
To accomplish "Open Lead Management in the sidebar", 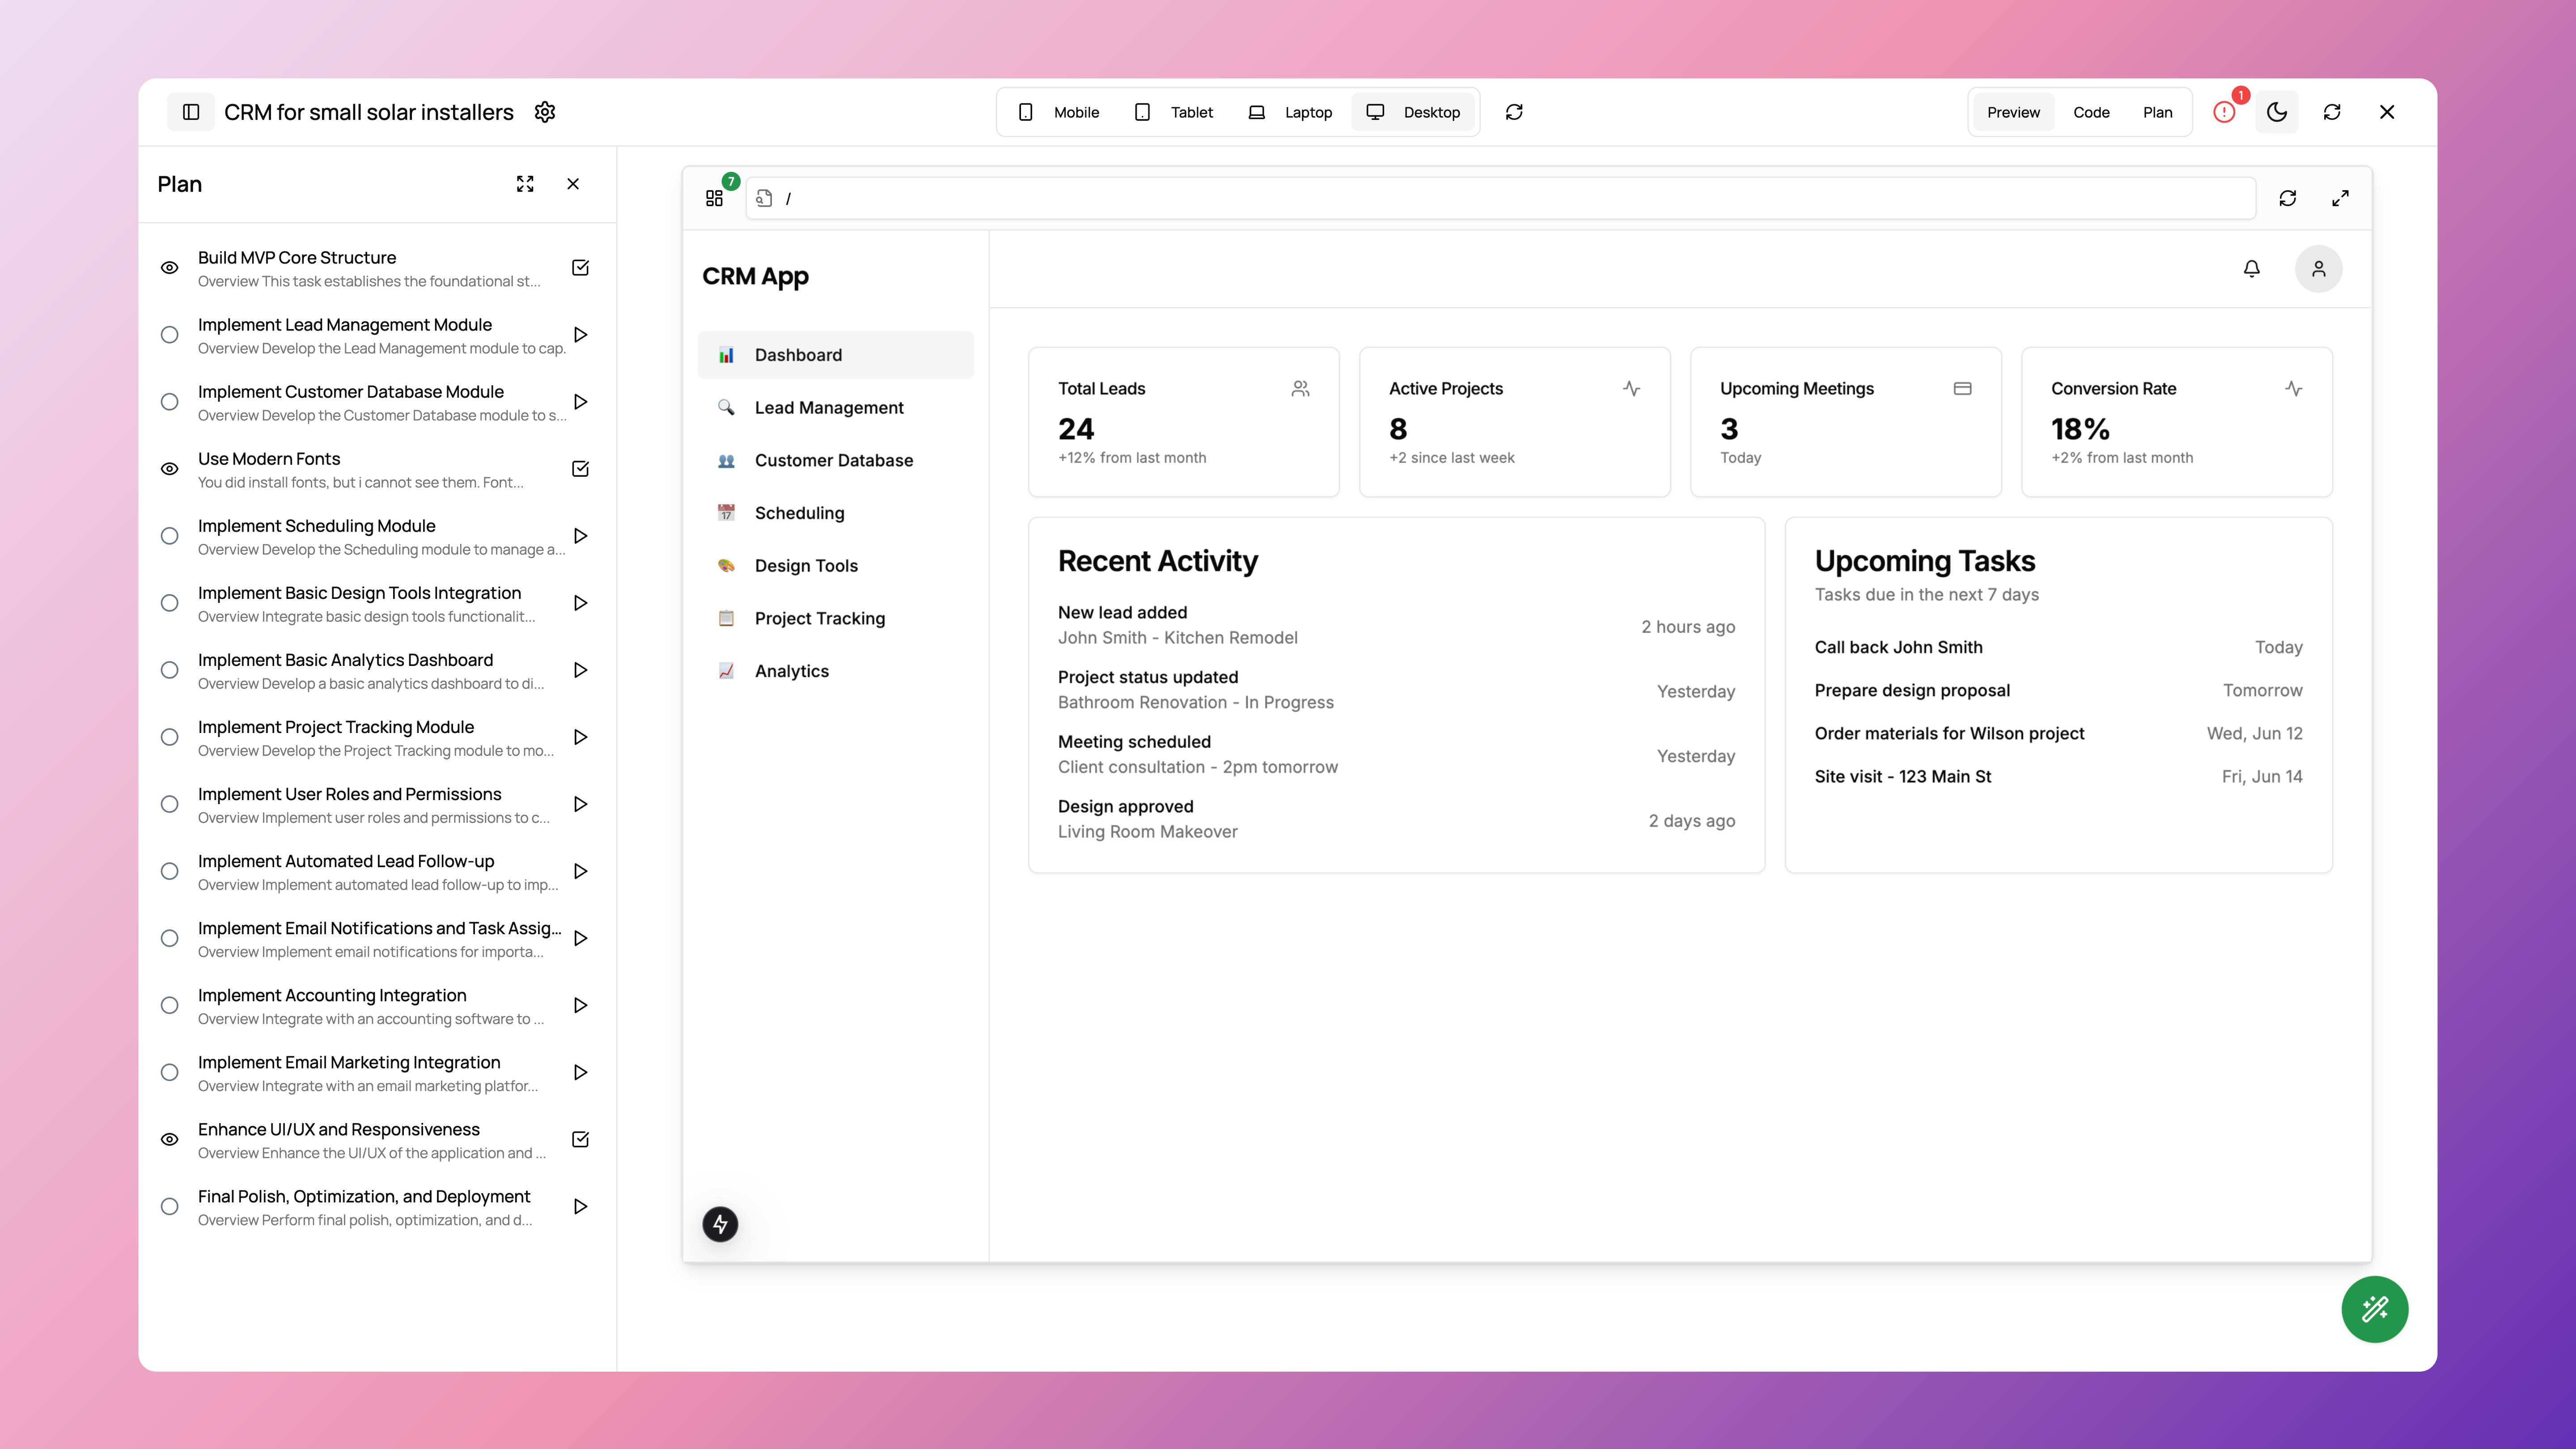I will 829,408.
